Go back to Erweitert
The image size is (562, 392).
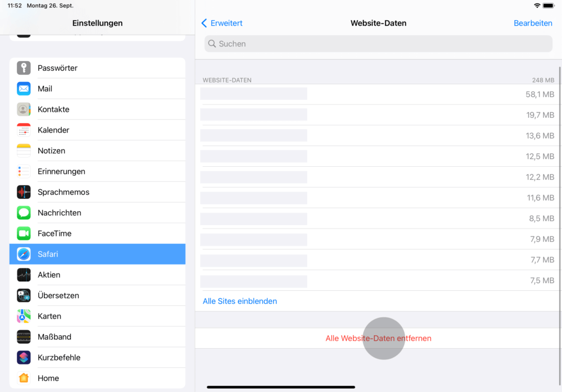pos(222,23)
